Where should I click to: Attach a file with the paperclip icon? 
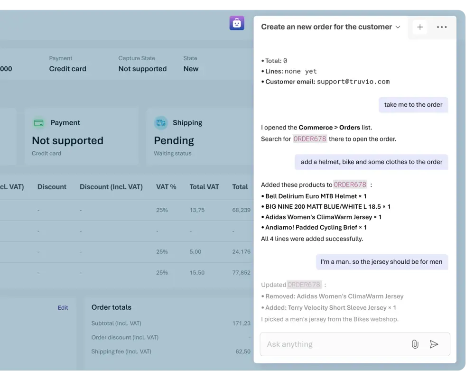point(415,344)
